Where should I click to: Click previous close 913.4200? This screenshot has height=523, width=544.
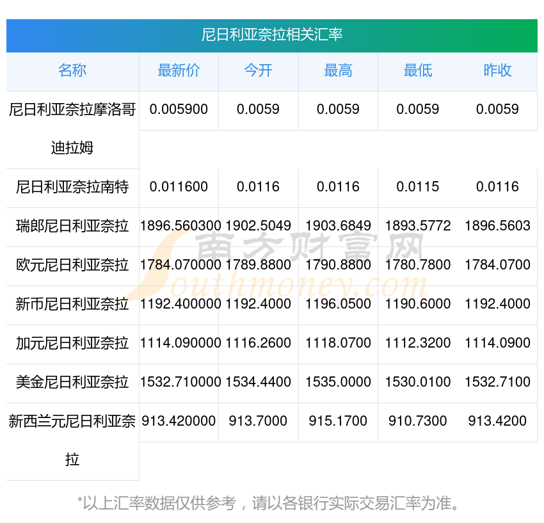497,421
